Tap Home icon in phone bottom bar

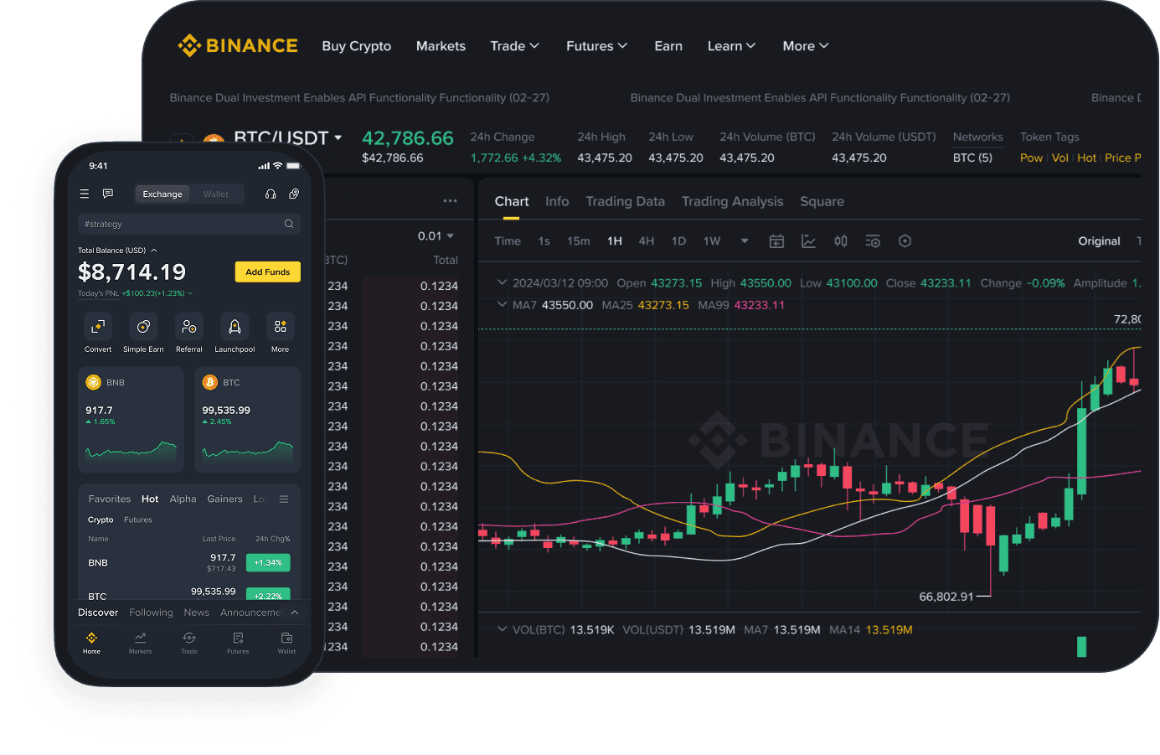(x=92, y=639)
